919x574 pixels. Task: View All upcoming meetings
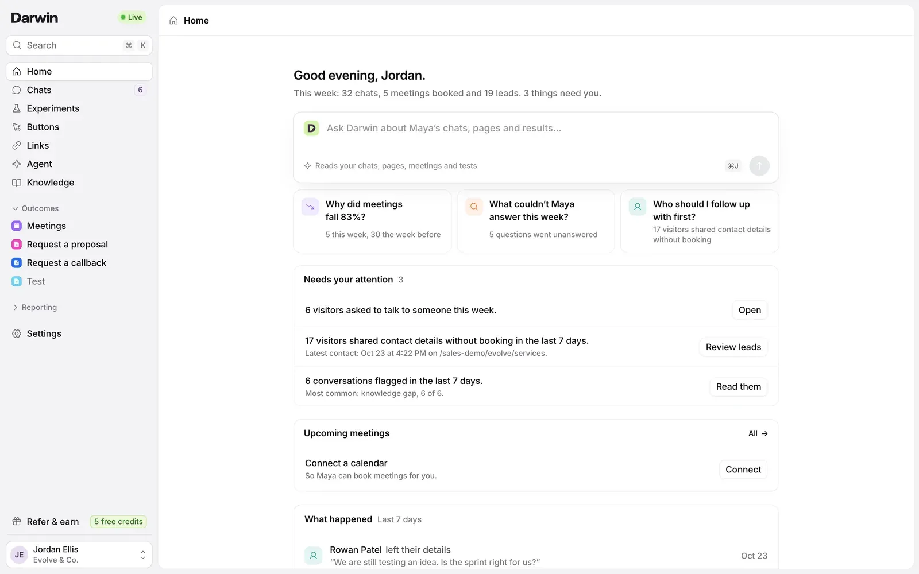[758, 433]
